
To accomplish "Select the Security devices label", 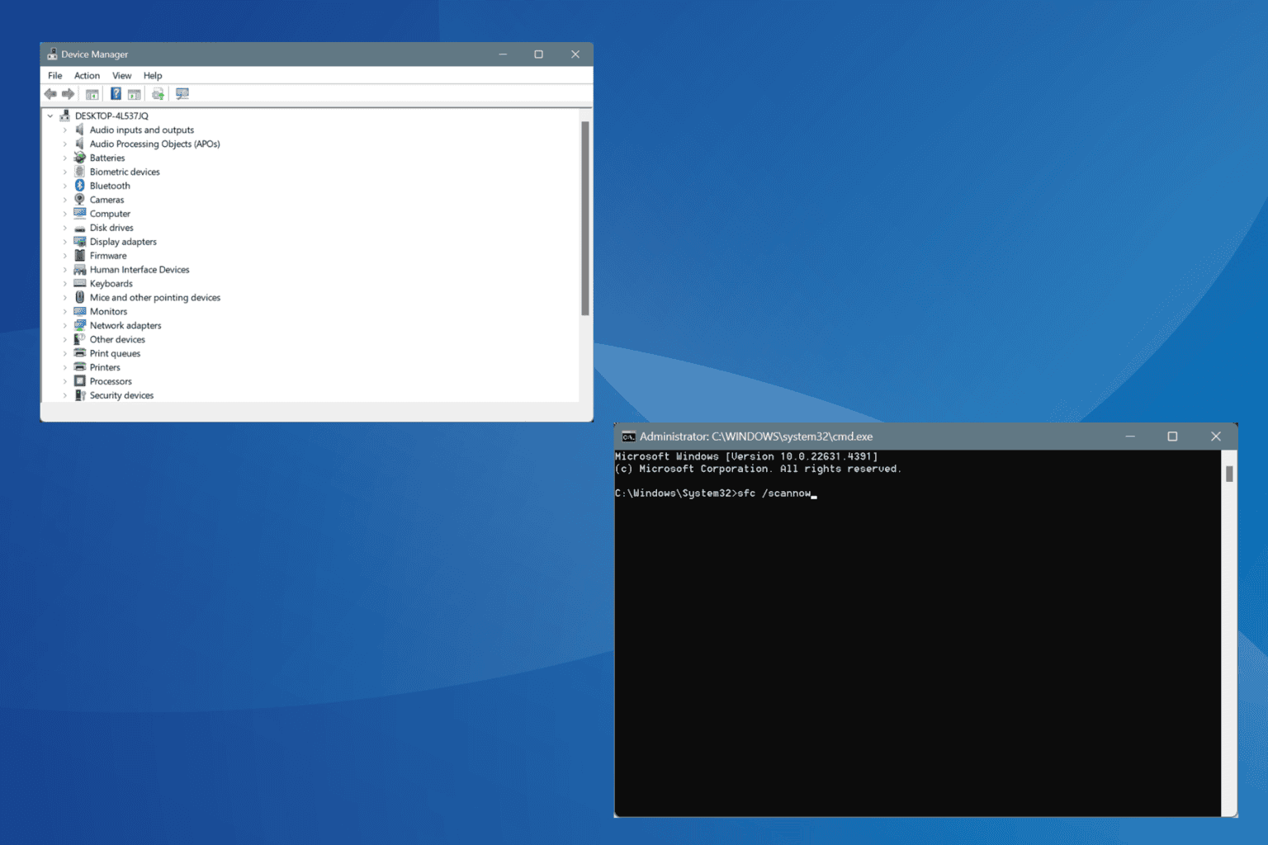I will (x=121, y=396).
